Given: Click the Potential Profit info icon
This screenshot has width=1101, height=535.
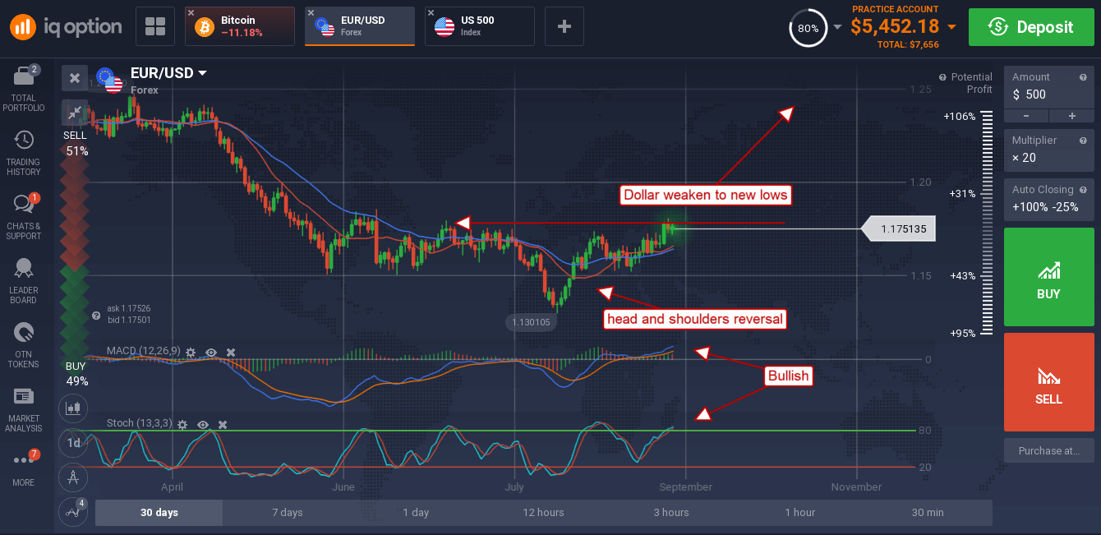Looking at the screenshot, I should click(942, 76).
